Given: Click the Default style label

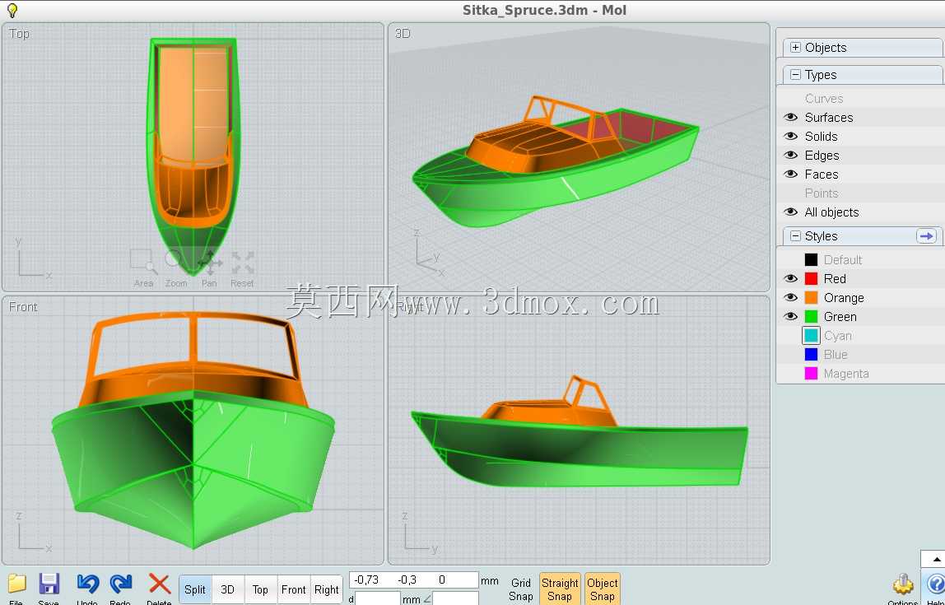Looking at the screenshot, I should (843, 260).
